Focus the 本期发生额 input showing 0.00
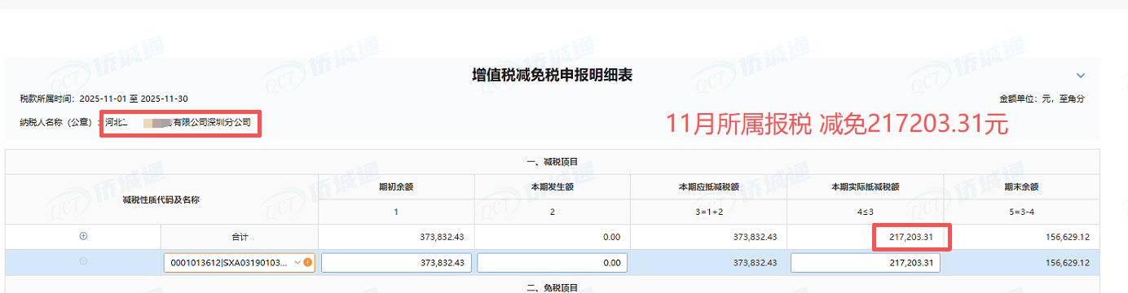Screen dimensions: 1128x293 [552, 263]
